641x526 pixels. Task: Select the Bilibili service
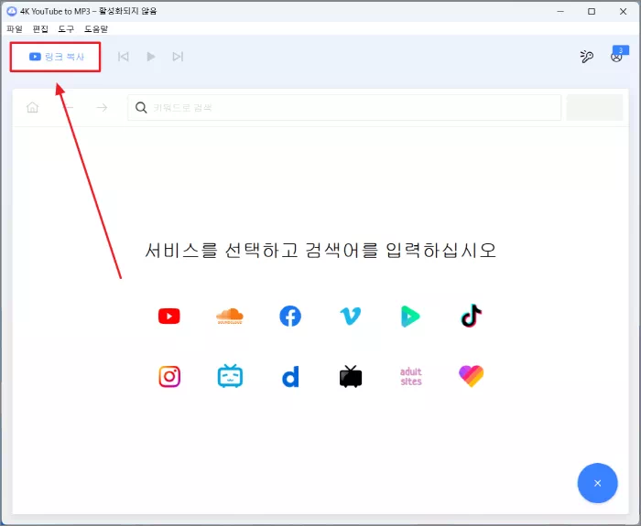pyautogui.click(x=230, y=376)
